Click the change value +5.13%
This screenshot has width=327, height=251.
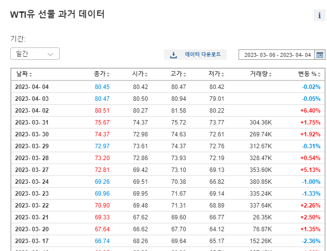pyautogui.click(x=310, y=170)
